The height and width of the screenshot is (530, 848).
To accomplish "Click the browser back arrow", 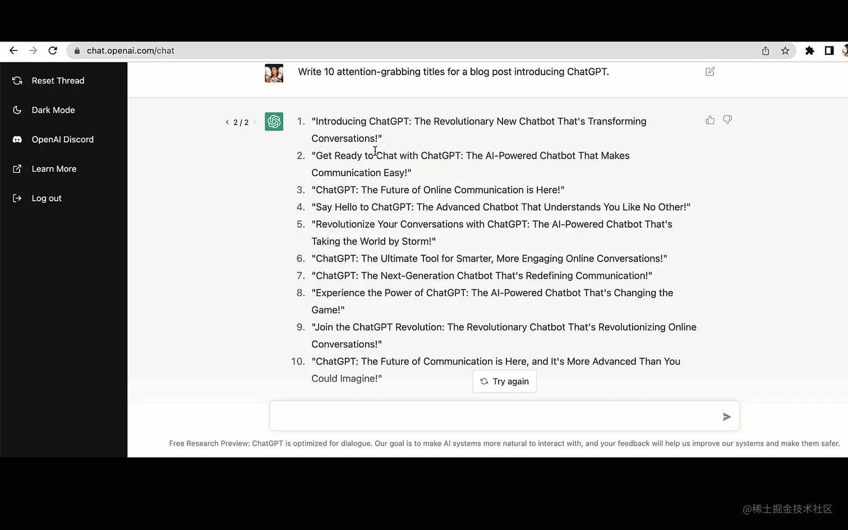I will 13,50.
